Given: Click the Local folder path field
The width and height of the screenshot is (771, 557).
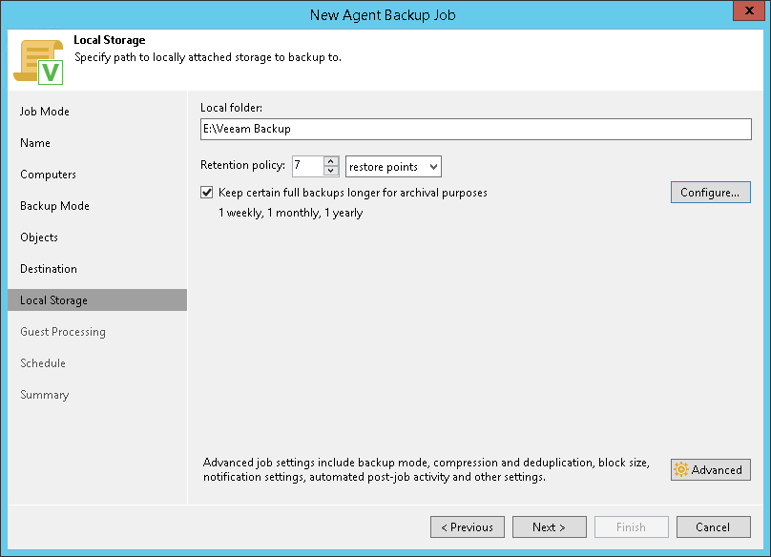Looking at the screenshot, I should [475, 129].
